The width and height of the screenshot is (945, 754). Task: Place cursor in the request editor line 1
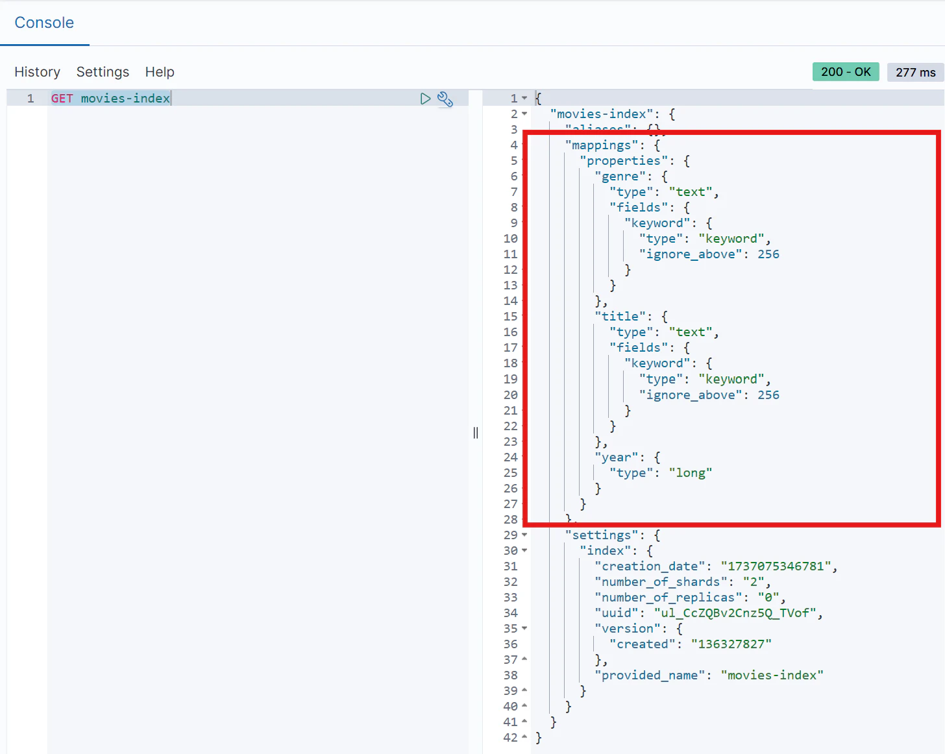pos(258,99)
